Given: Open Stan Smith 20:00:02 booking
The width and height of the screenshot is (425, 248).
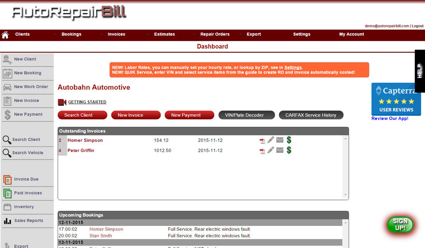Looking at the screenshot, I should click(x=100, y=236).
